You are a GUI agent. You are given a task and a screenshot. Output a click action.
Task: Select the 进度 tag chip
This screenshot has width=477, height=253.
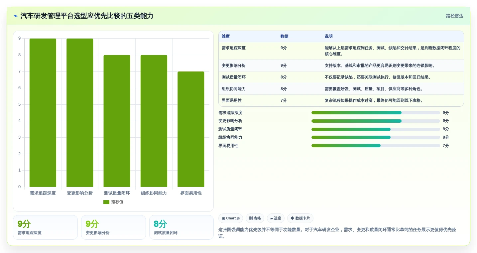coord(276,218)
